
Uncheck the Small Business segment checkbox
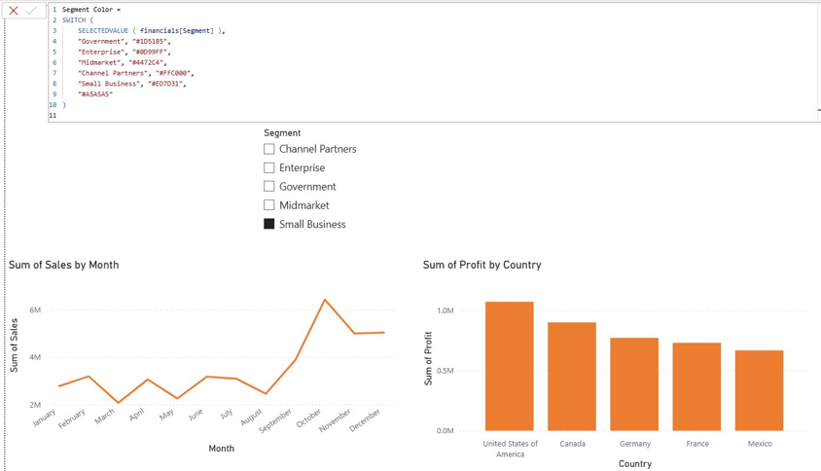269,224
